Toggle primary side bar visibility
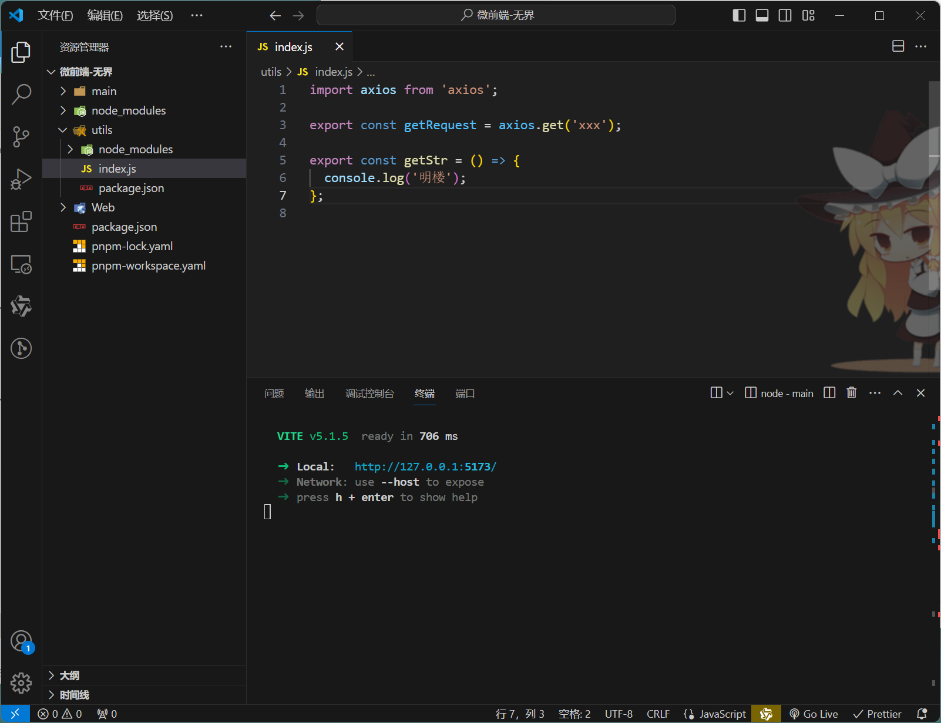The height and width of the screenshot is (723, 941). point(740,15)
